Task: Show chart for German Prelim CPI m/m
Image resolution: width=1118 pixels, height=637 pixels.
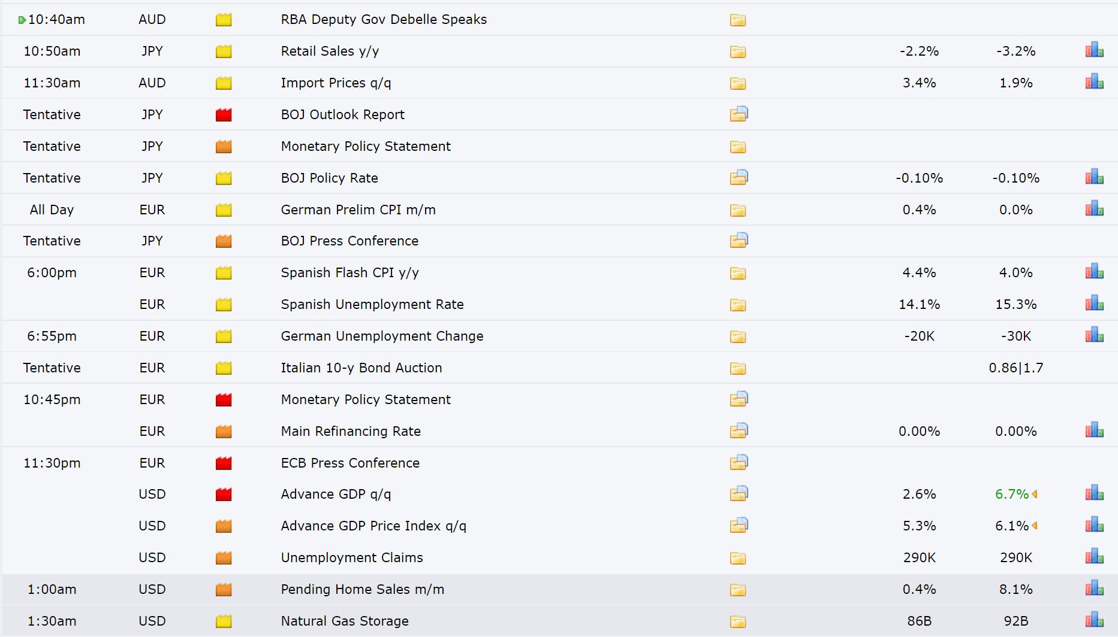Action: 1094,208
